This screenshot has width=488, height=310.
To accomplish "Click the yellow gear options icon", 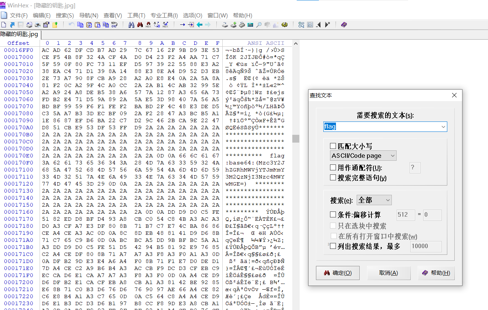I will pos(285,25).
